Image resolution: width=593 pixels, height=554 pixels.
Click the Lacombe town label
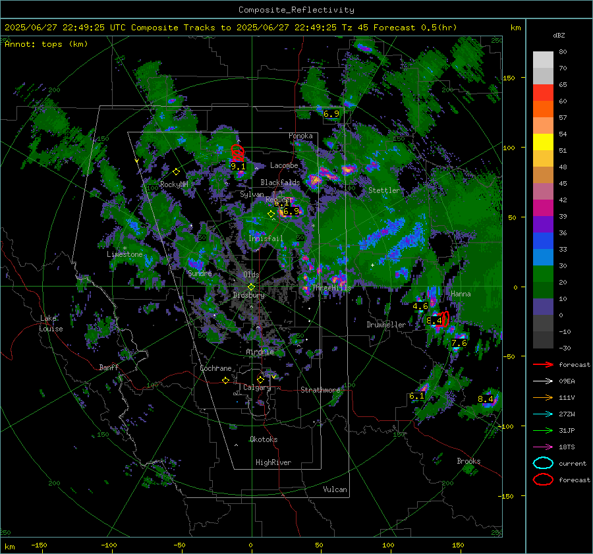(x=284, y=165)
